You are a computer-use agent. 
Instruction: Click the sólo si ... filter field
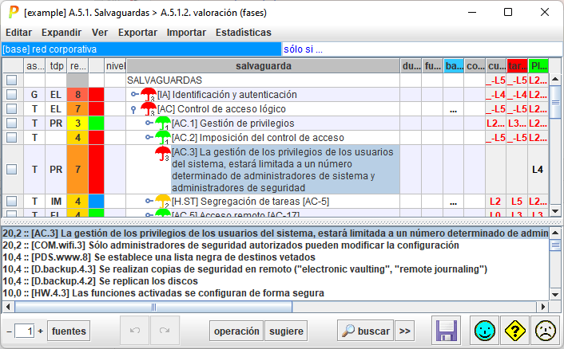tap(422, 49)
